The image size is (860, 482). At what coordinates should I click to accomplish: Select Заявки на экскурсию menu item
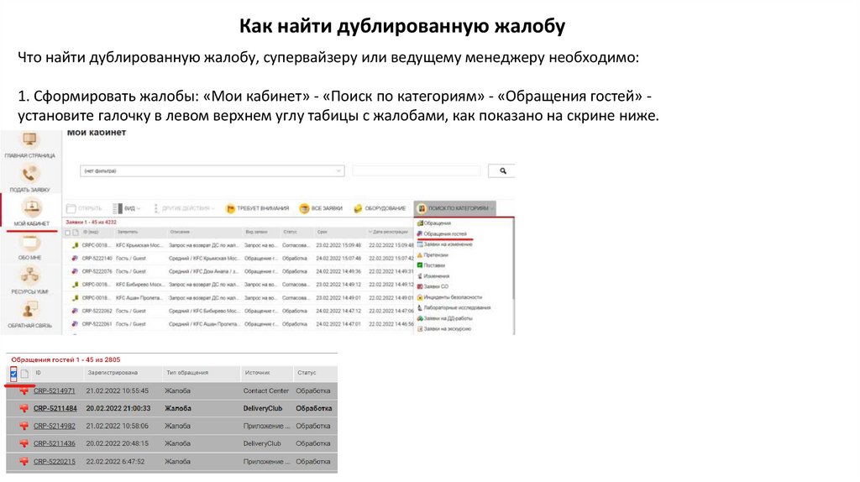443,329
